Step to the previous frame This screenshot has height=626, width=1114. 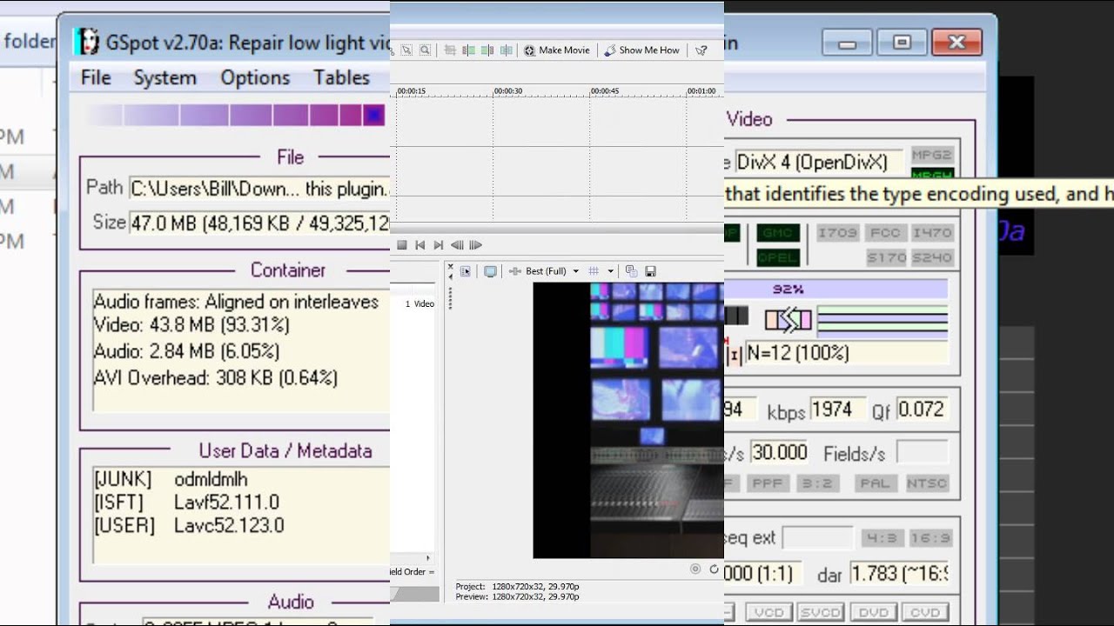(x=457, y=245)
